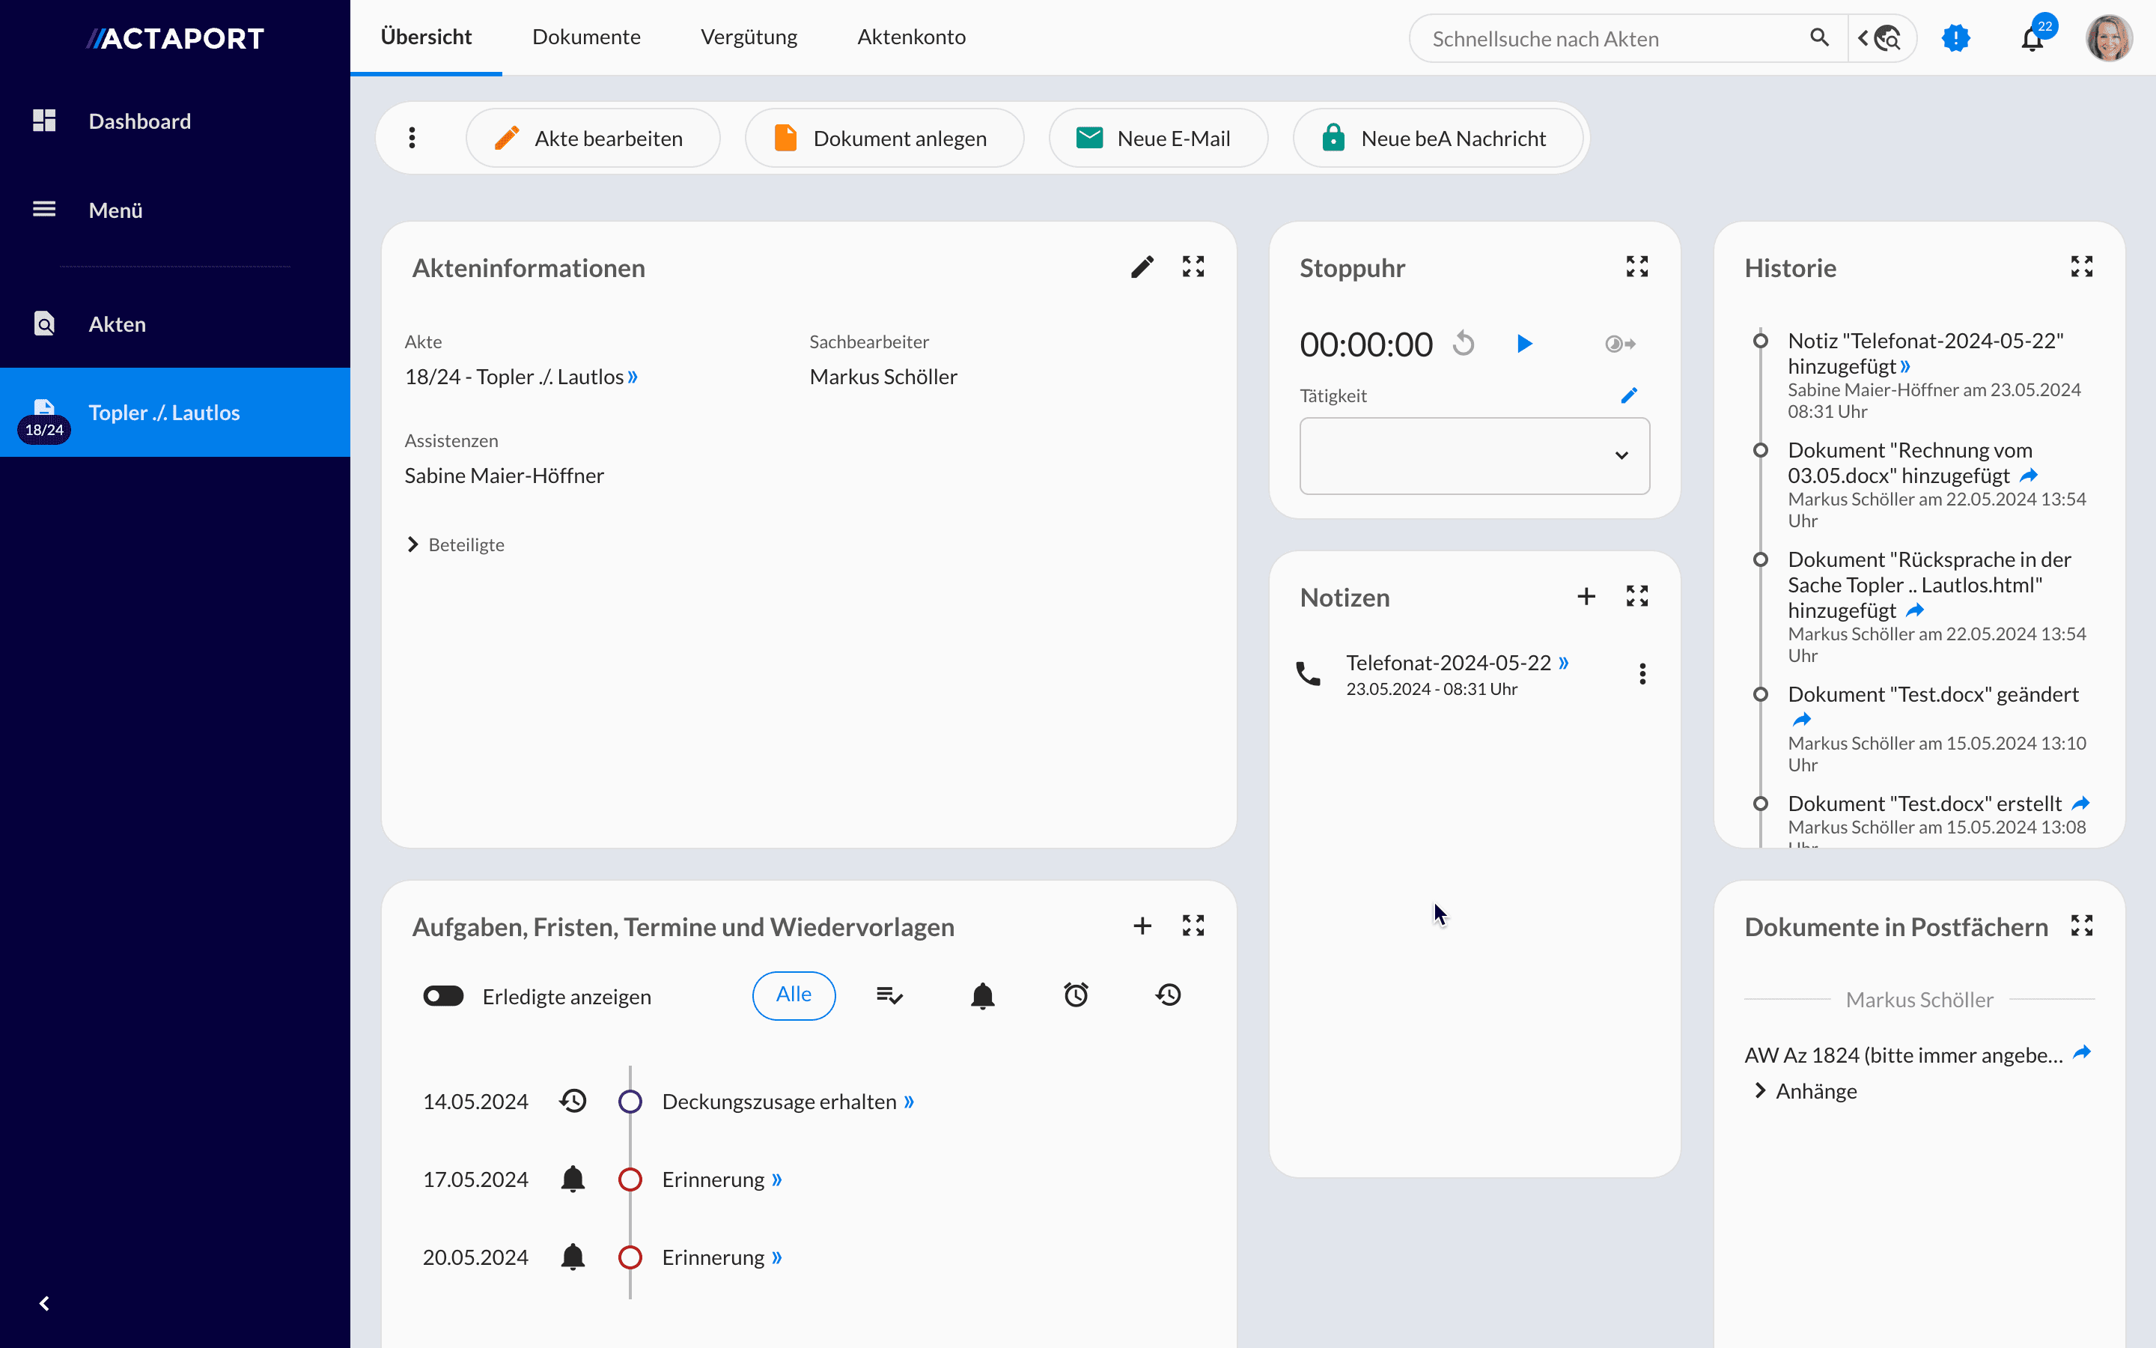Expand Aufgaben, Fristen panel fullscreen

[1193, 926]
